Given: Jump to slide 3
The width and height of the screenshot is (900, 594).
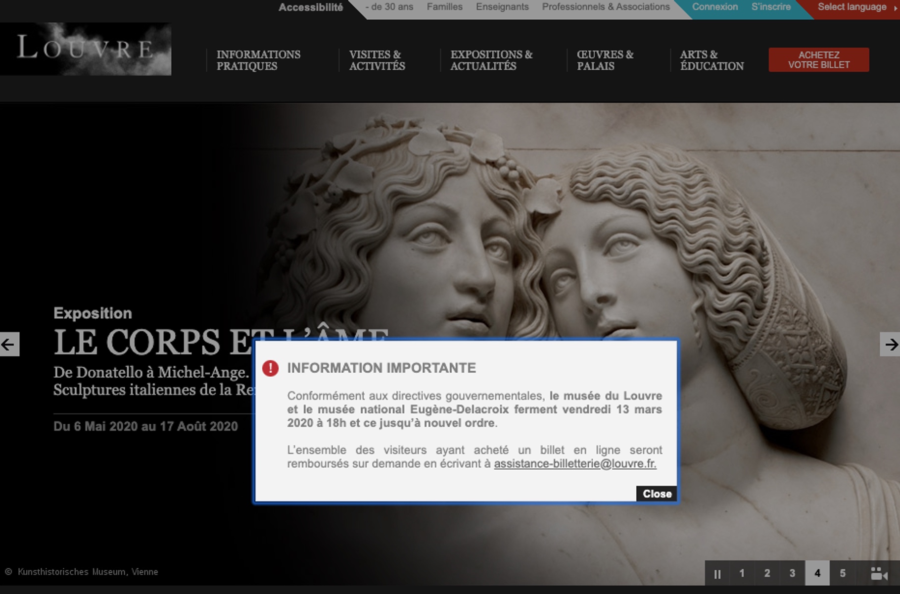Looking at the screenshot, I should point(792,573).
